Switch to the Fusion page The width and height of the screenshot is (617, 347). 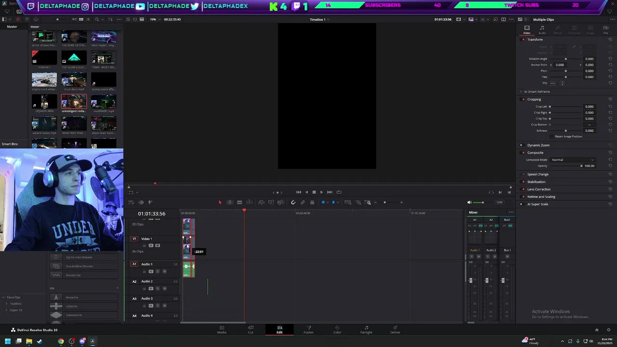pos(308,330)
